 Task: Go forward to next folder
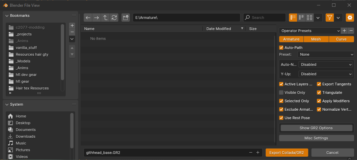(x=97, y=18)
